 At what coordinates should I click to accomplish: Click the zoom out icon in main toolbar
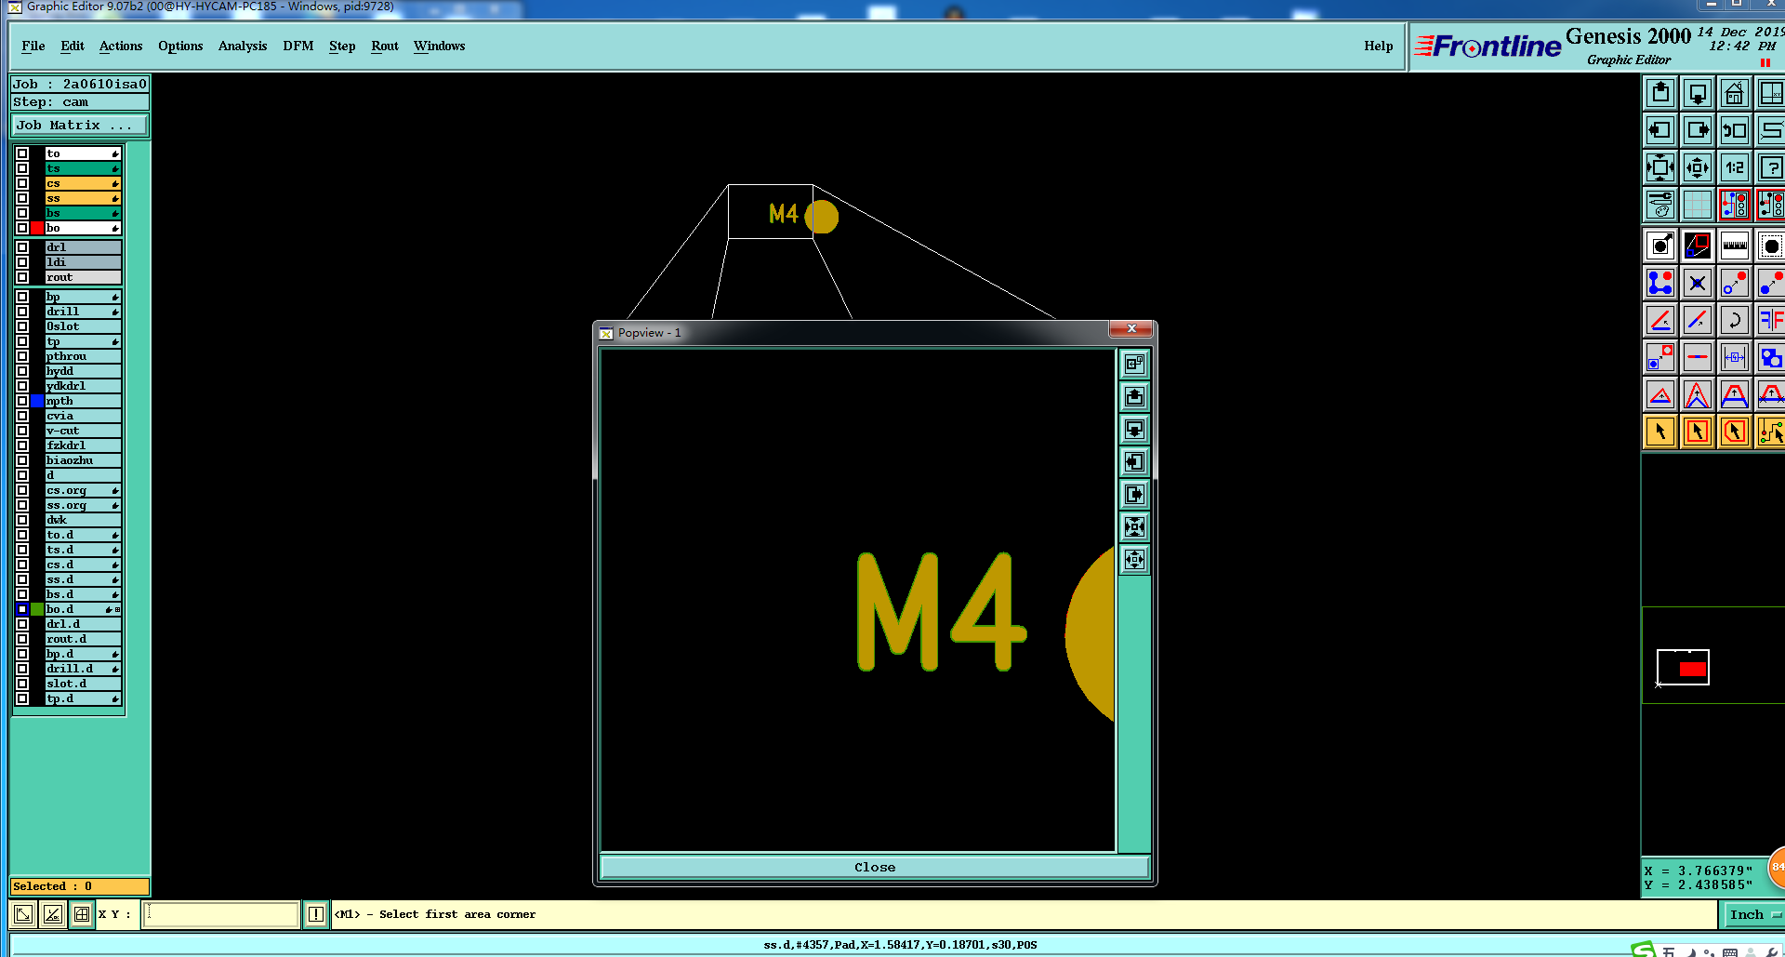click(1698, 167)
